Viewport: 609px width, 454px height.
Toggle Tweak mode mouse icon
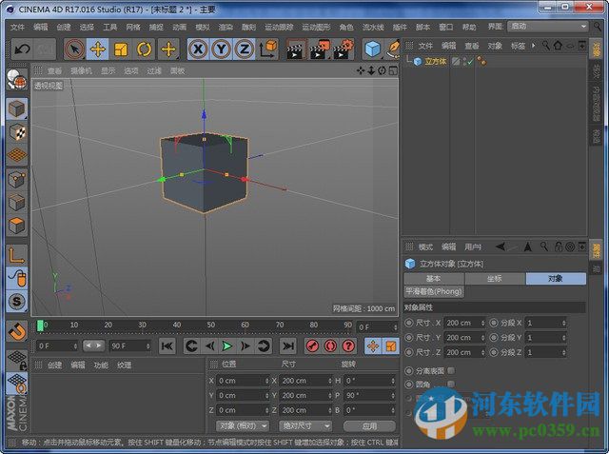pyautogui.click(x=17, y=279)
